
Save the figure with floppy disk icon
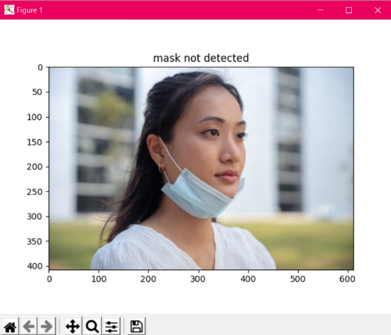pyautogui.click(x=136, y=326)
